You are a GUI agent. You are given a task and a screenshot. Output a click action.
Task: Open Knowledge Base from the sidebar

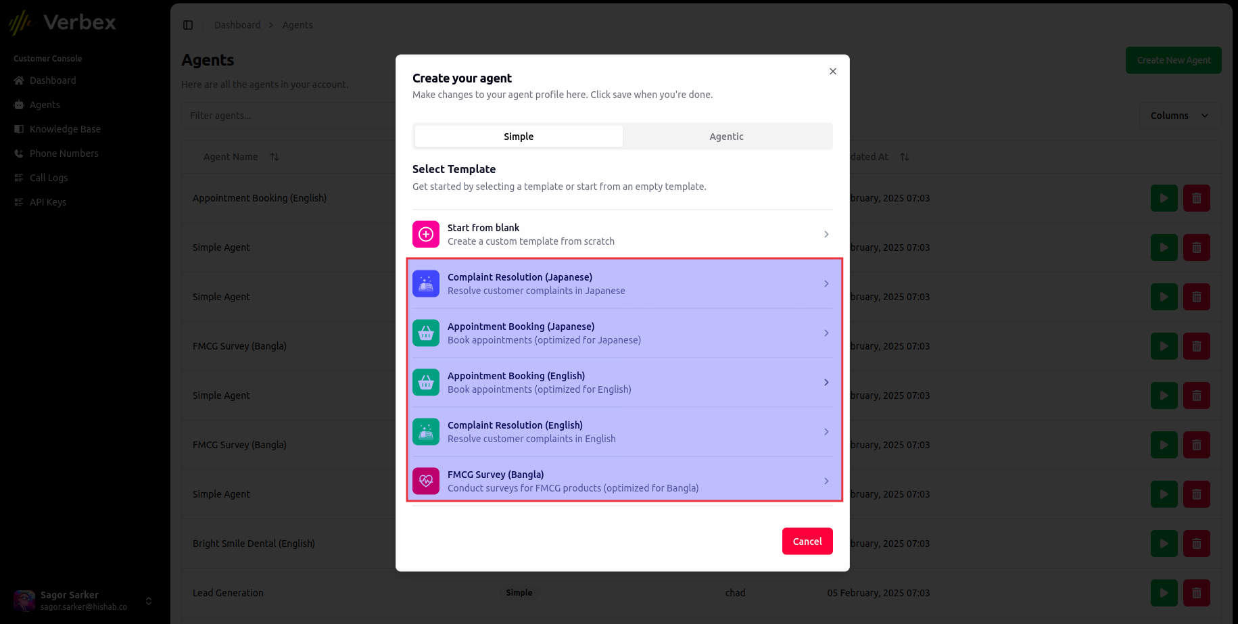tap(18, 129)
